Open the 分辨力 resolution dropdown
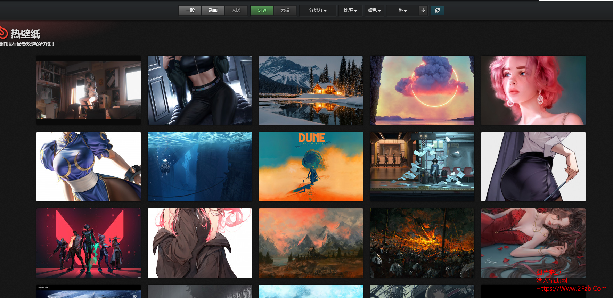 coord(318,10)
